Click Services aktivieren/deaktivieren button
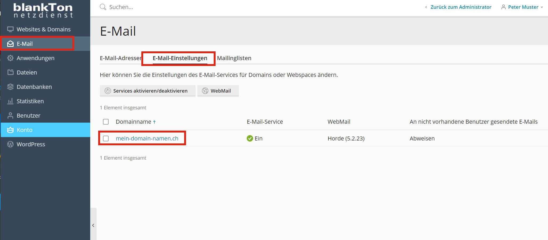The height and width of the screenshot is (240, 548). (x=147, y=91)
